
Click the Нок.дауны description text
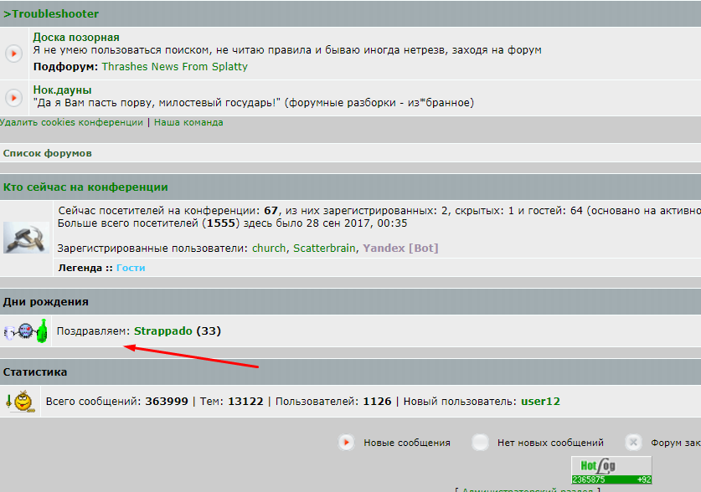254,103
